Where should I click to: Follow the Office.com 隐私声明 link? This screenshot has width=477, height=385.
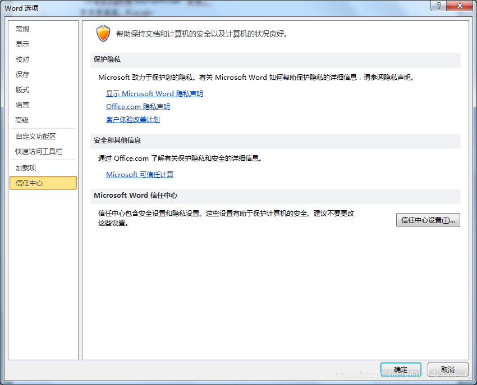click(x=138, y=107)
